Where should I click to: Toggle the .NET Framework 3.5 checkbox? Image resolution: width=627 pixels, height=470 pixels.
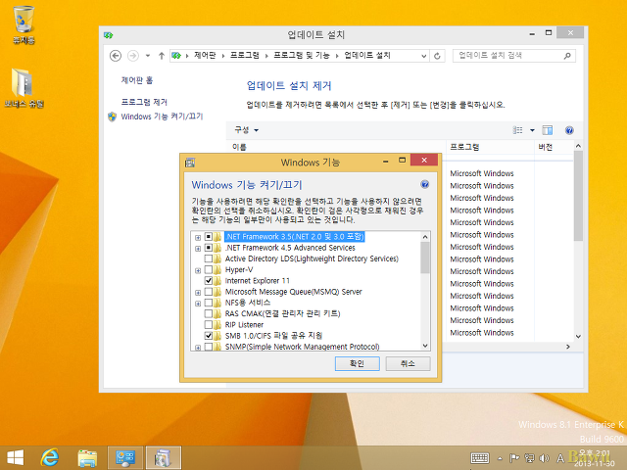click(209, 237)
